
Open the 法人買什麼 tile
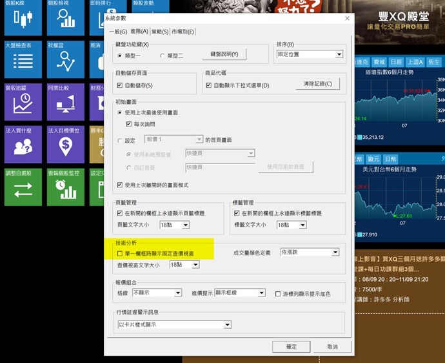click(x=23, y=145)
